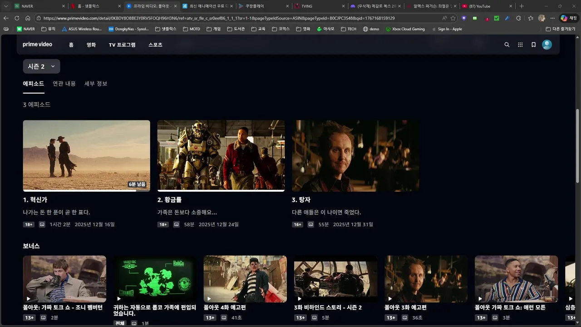This screenshot has width=581, height=327.
Task: Open browser extensions puzzle icon
Action: click(518, 18)
